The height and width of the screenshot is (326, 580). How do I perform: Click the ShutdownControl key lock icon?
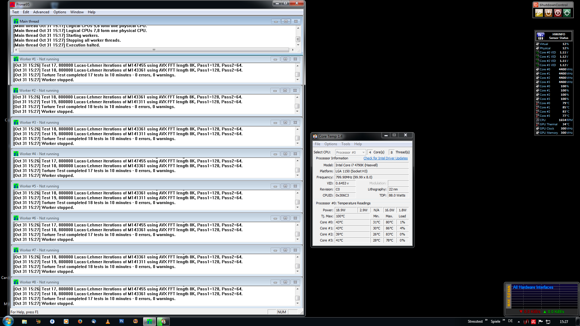pos(539,13)
